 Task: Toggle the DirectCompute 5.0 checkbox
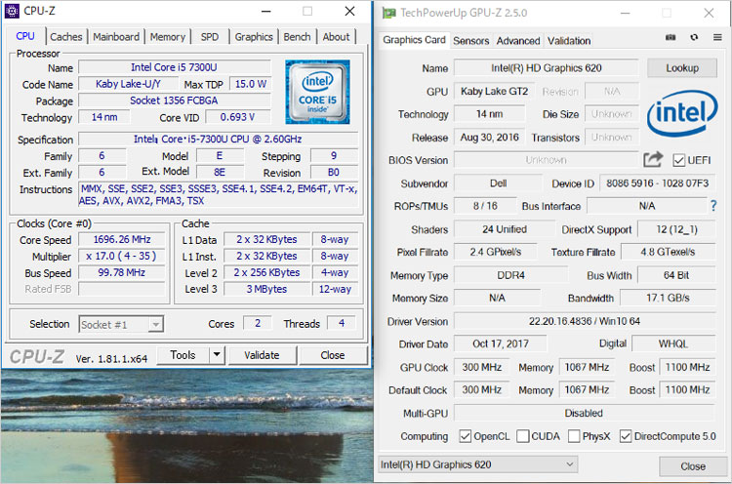[626, 436]
